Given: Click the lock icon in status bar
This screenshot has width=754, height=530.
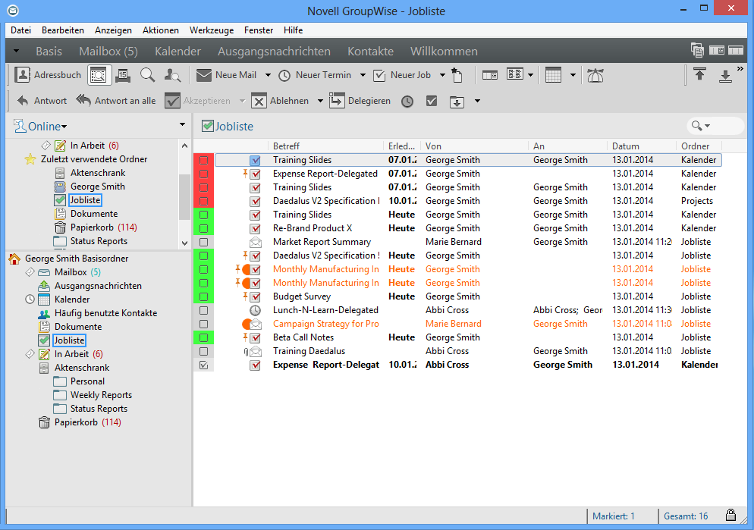Looking at the screenshot, I should pyautogui.click(x=730, y=515).
